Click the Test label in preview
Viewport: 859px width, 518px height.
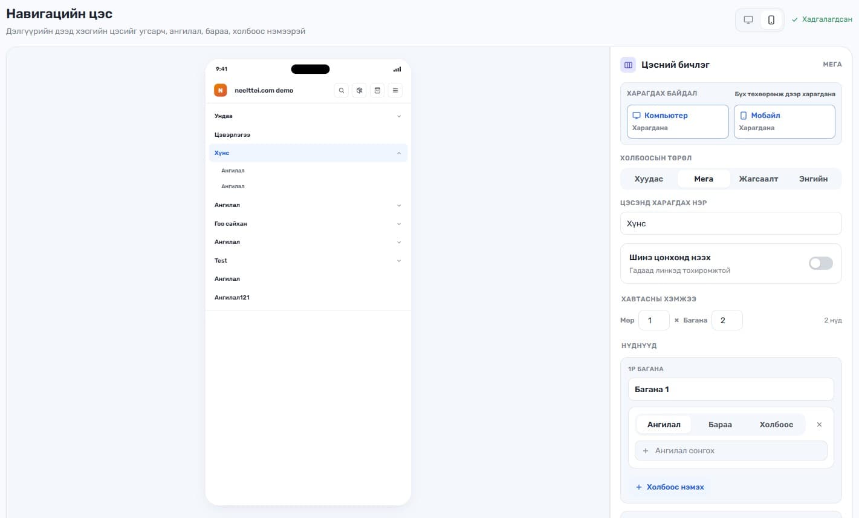[x=221, y=261]
